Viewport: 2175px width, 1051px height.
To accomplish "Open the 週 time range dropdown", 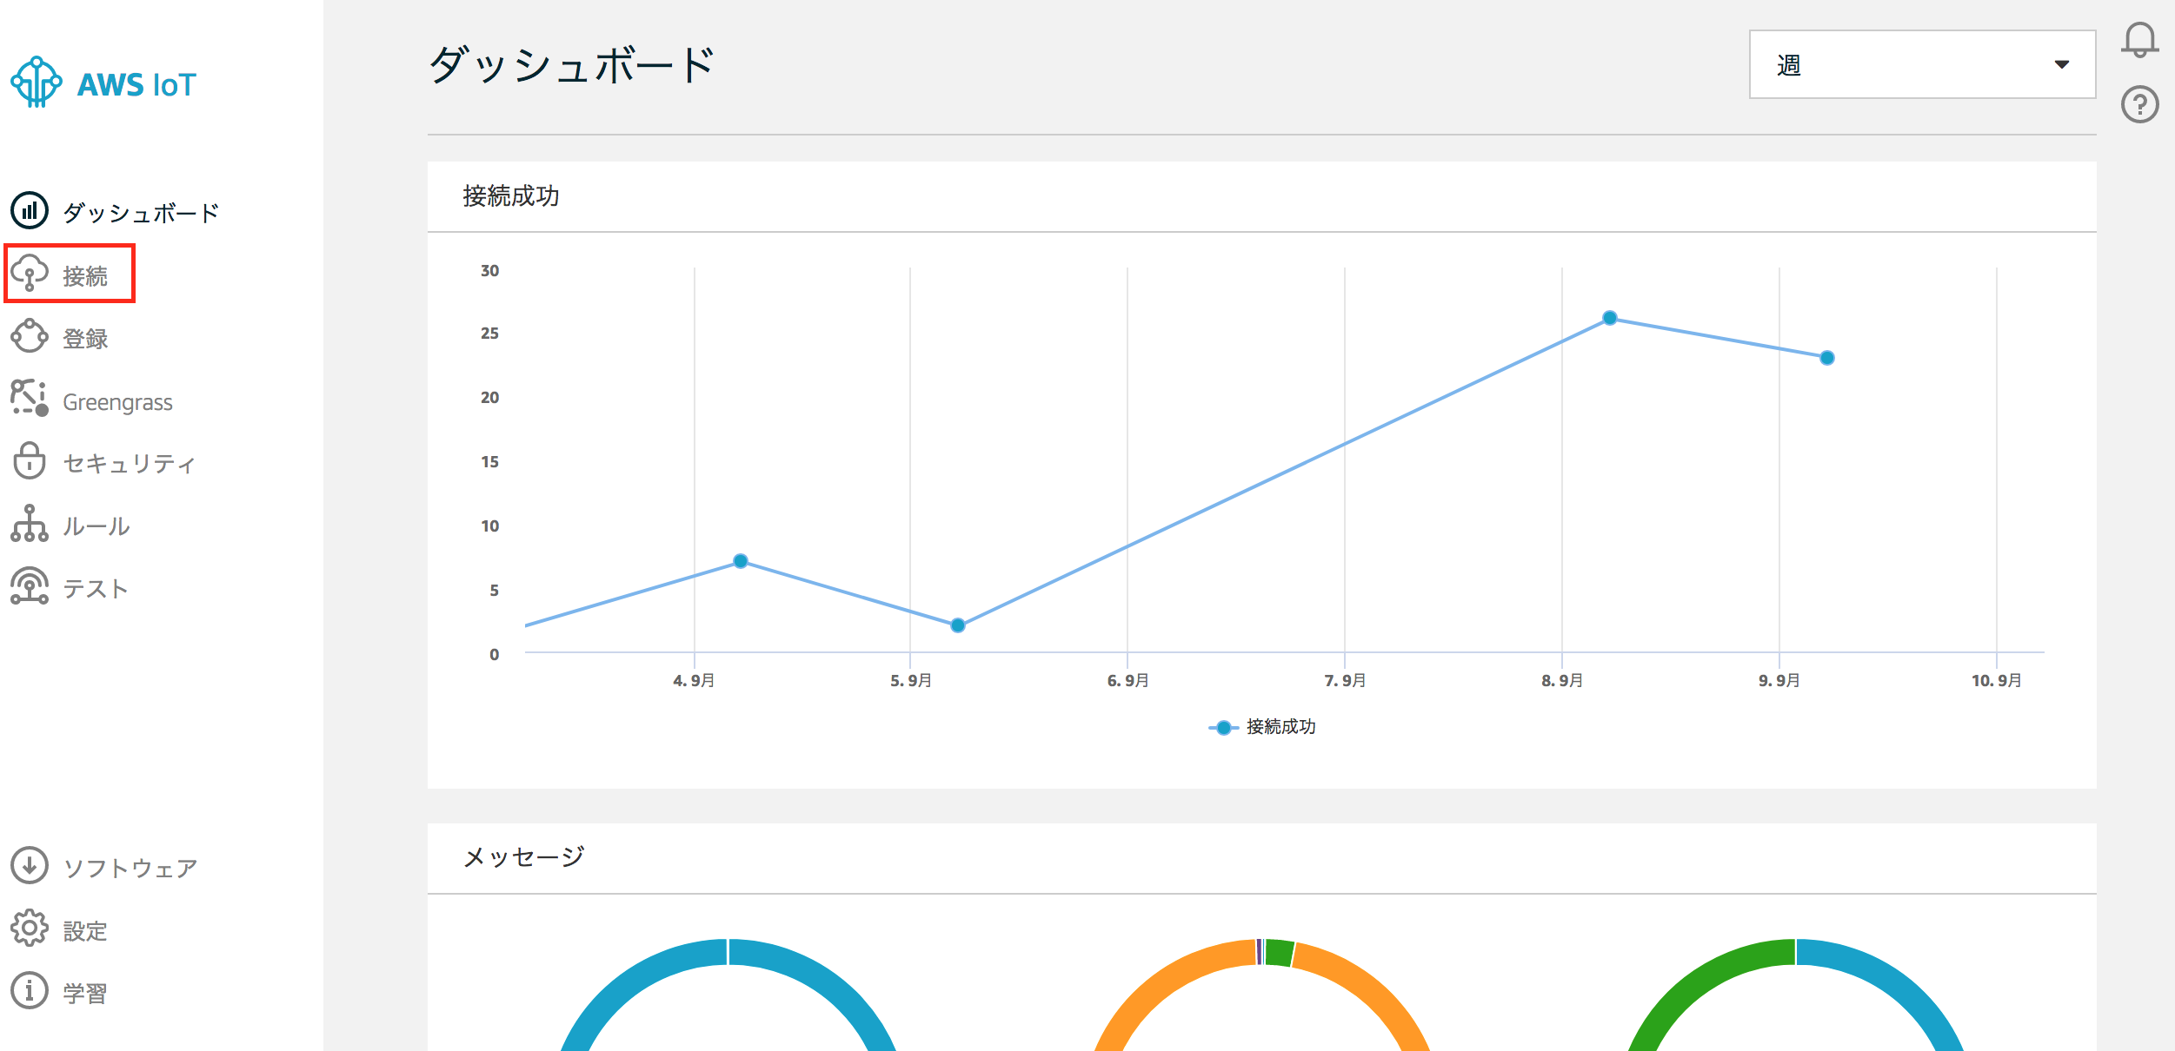I will 1922,65.
